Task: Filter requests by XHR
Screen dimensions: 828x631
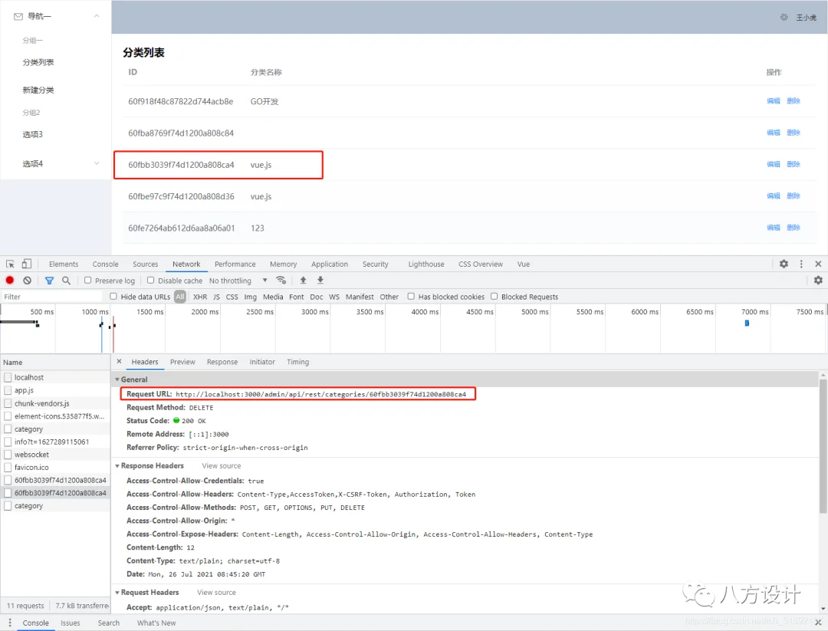Action: pos(200,297)
